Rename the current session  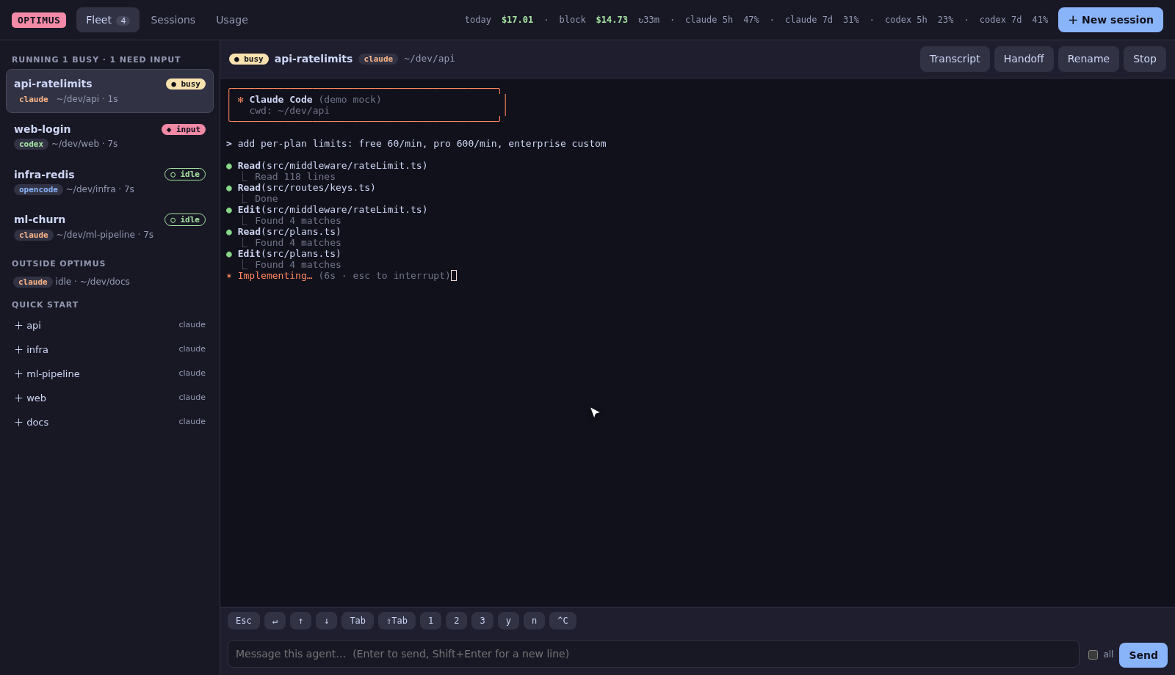click(x=1088, y=59)
